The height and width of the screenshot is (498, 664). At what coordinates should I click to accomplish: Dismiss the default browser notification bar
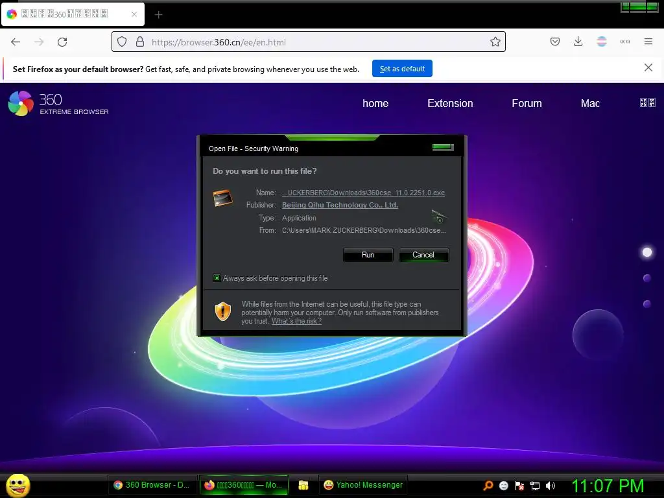648,67
